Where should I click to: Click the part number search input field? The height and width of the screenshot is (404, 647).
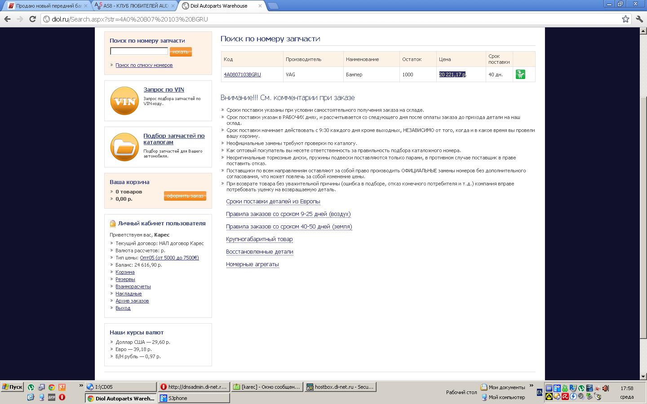tap(139, 51)
